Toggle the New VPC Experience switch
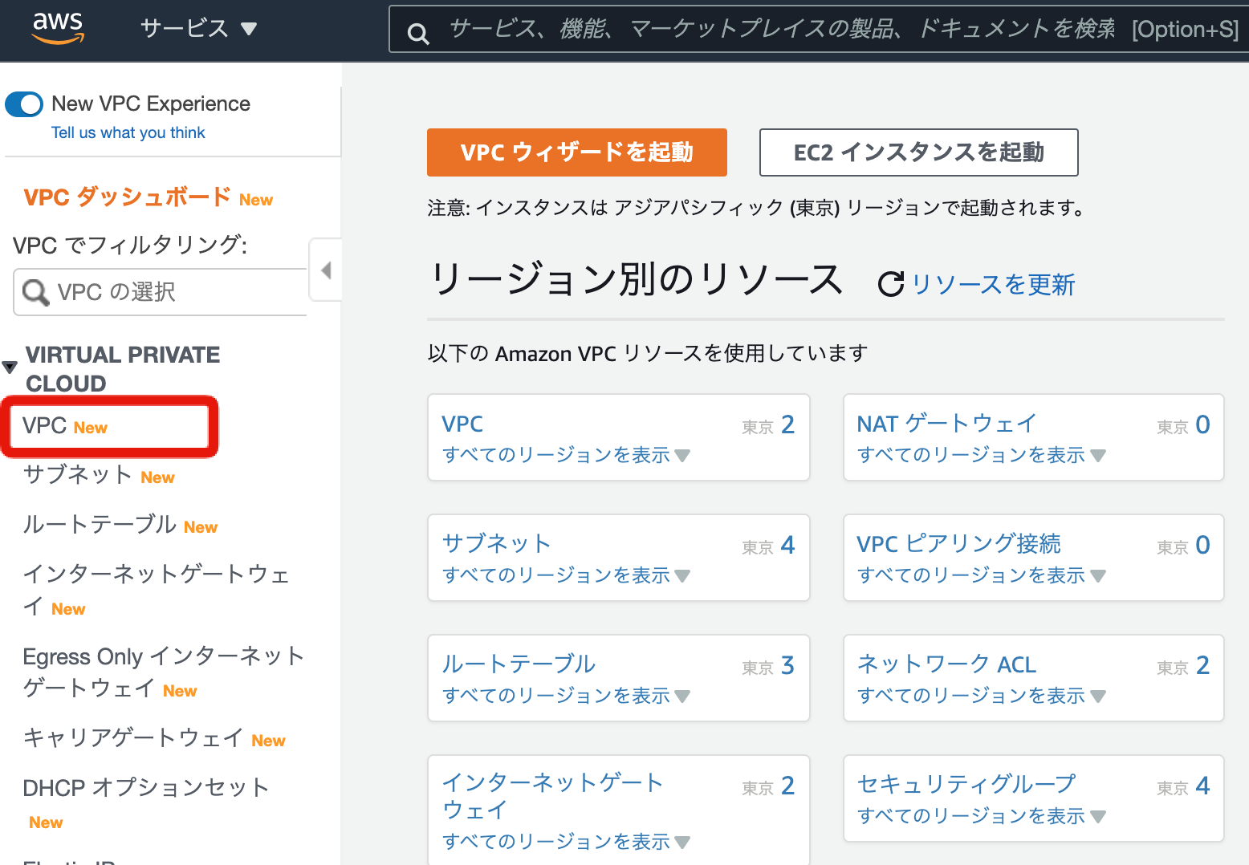1249x865 pixels. (24, 104)
